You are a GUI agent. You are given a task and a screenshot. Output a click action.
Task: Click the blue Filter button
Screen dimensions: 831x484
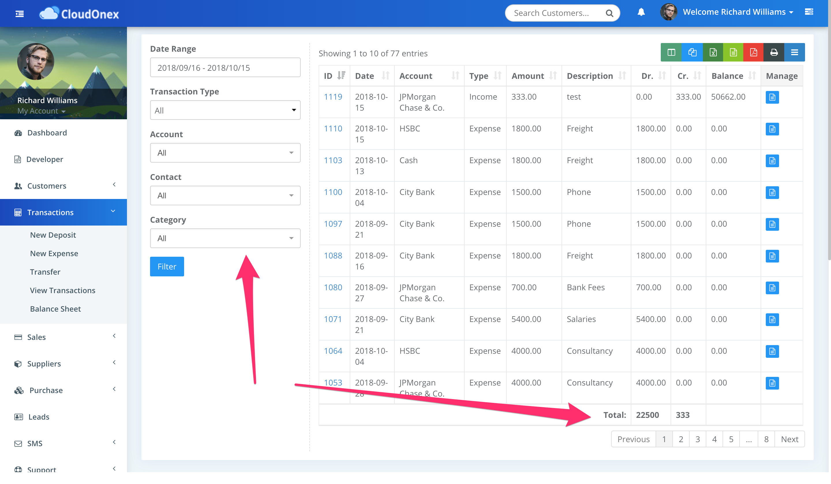167,267
